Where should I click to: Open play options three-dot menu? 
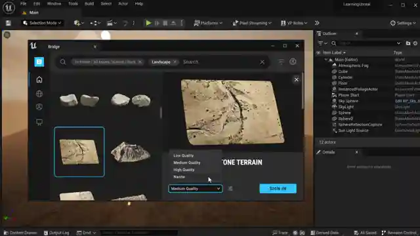click(x=182, y=23)
